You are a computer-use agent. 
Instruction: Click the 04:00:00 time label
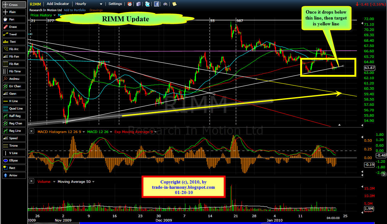pos(334,218)
